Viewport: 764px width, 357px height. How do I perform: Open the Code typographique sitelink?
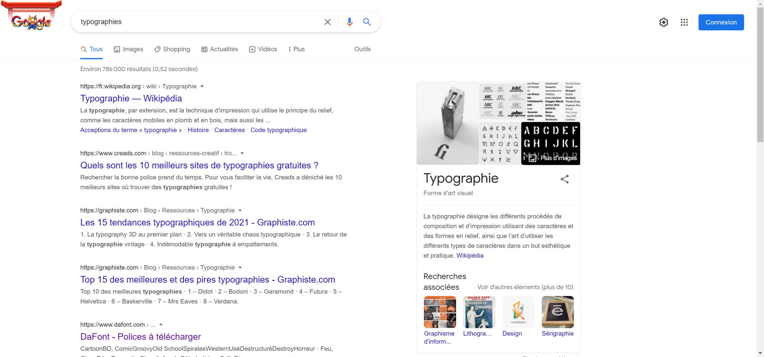(x=278, y=130)
